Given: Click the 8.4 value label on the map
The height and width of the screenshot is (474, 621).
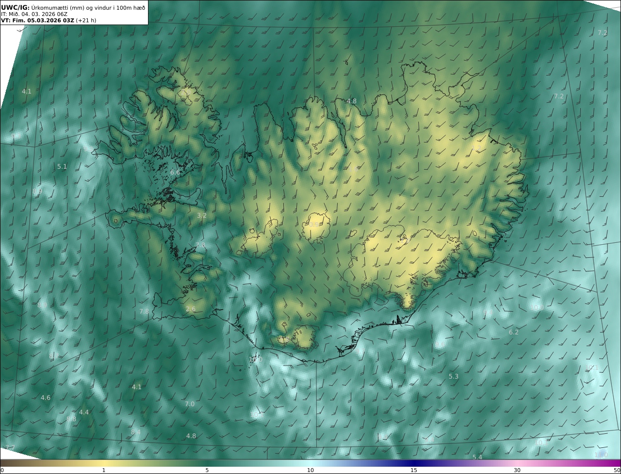Looking at the screenshot, I should click(x=136, y=432).
